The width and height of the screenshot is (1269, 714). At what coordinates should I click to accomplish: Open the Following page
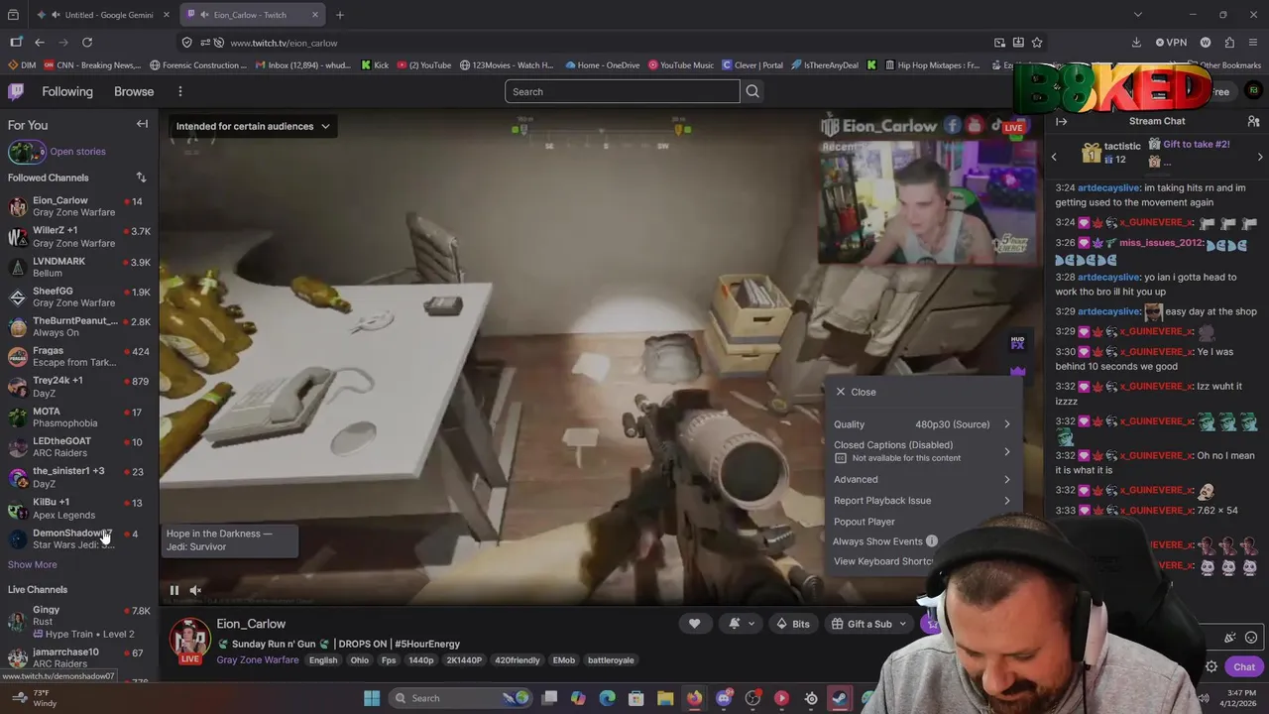[x=67, y=91]
